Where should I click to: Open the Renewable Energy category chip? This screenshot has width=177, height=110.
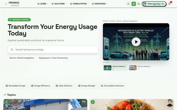pyautogui.click(x=15, y=86)
